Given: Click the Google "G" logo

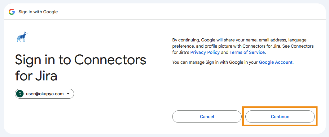Looking at the screenshot, I should [12, 12].
